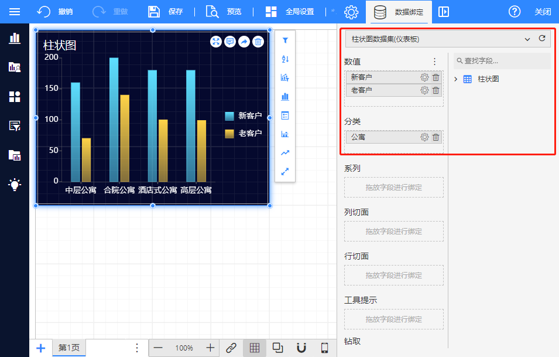Click the 查找字段 search field
The height and width of the screenshot is (357, 559).
point(502,61)
